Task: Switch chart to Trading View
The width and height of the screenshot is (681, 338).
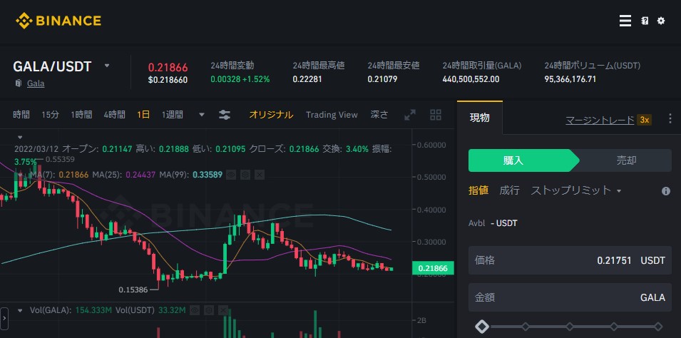Action: click(332, 115)
